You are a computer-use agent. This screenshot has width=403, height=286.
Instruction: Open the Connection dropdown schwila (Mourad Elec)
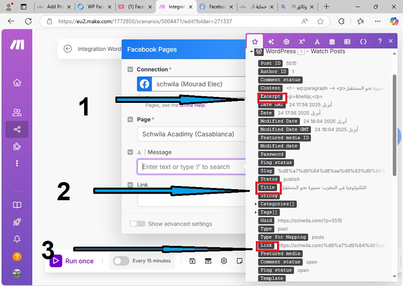[191, 84]
